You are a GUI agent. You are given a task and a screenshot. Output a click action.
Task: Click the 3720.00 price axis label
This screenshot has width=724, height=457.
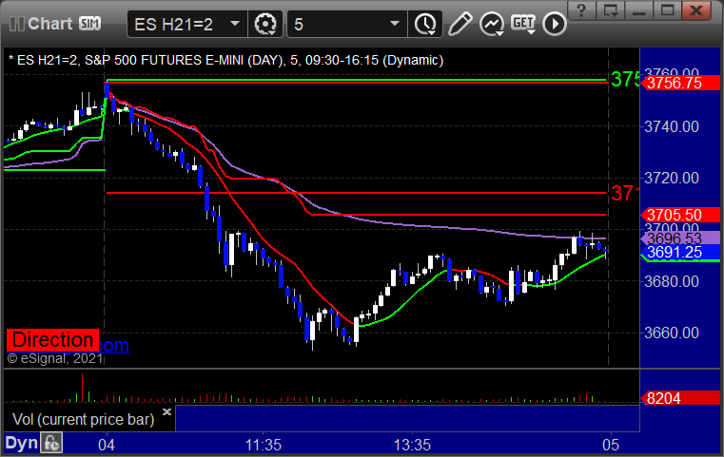pyautogui.click(x=672, y=178)
